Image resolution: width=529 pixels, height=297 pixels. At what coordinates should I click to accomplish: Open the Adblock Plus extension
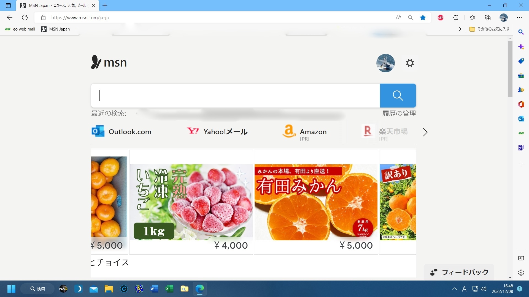(440, 17)
